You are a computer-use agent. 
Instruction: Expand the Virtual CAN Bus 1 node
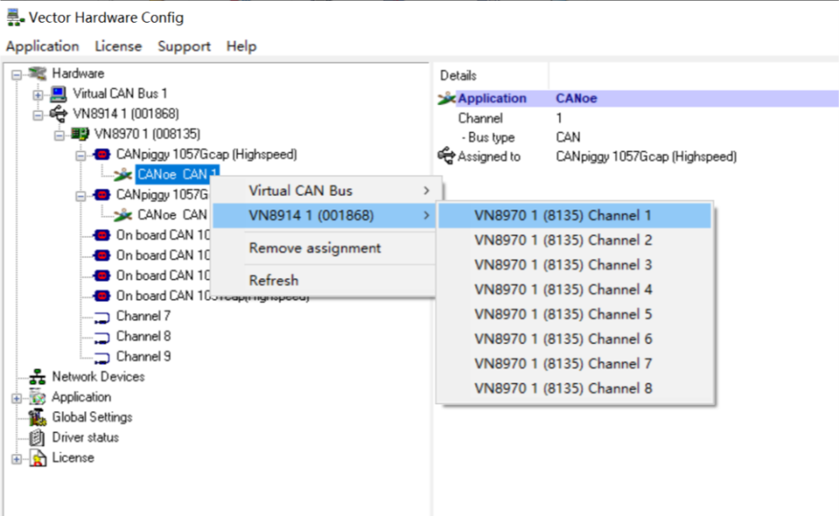[x=38, y=94]
